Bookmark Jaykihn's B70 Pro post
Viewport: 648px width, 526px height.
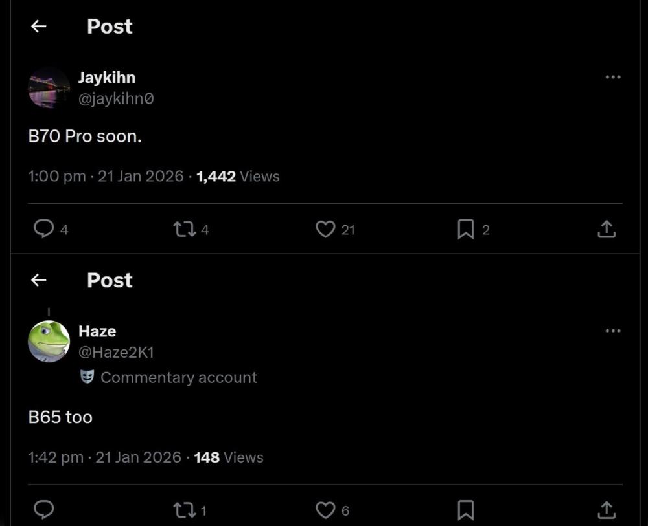click(465, 228)
